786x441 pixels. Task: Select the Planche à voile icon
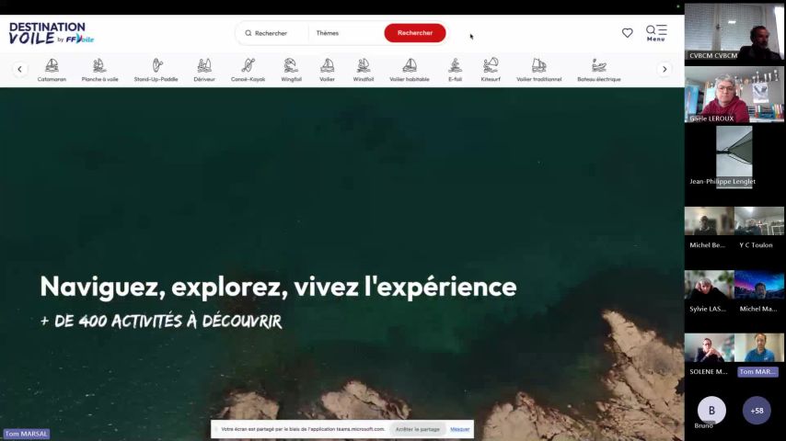tap(99, 70)
